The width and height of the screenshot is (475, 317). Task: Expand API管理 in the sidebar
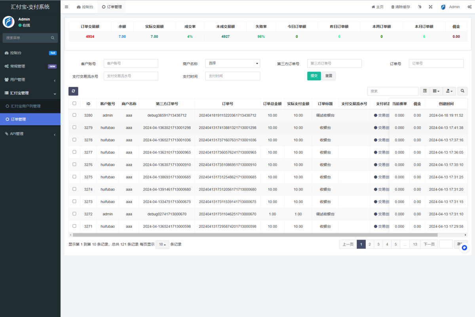tap(30, 134)
